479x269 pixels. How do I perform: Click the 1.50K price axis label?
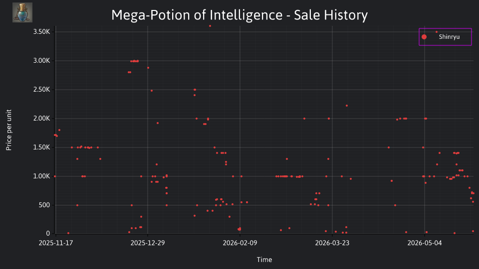click(41, 147)
